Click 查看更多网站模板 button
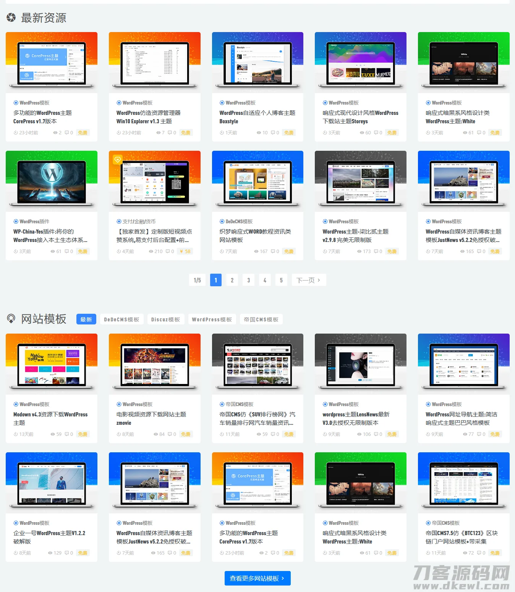Viewport: 515px width, 592px height. coord(257,578)
